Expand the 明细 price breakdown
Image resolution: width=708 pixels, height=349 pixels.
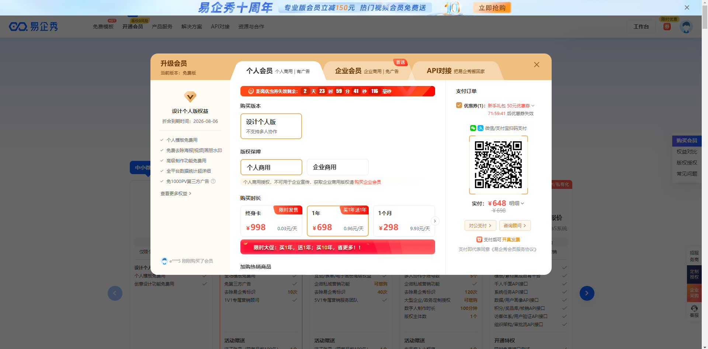tap(516, 203)
